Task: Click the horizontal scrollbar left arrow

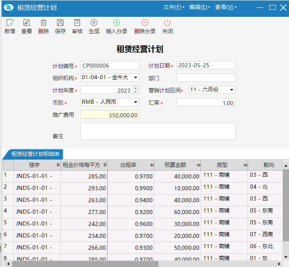Action: coord(8,264)
